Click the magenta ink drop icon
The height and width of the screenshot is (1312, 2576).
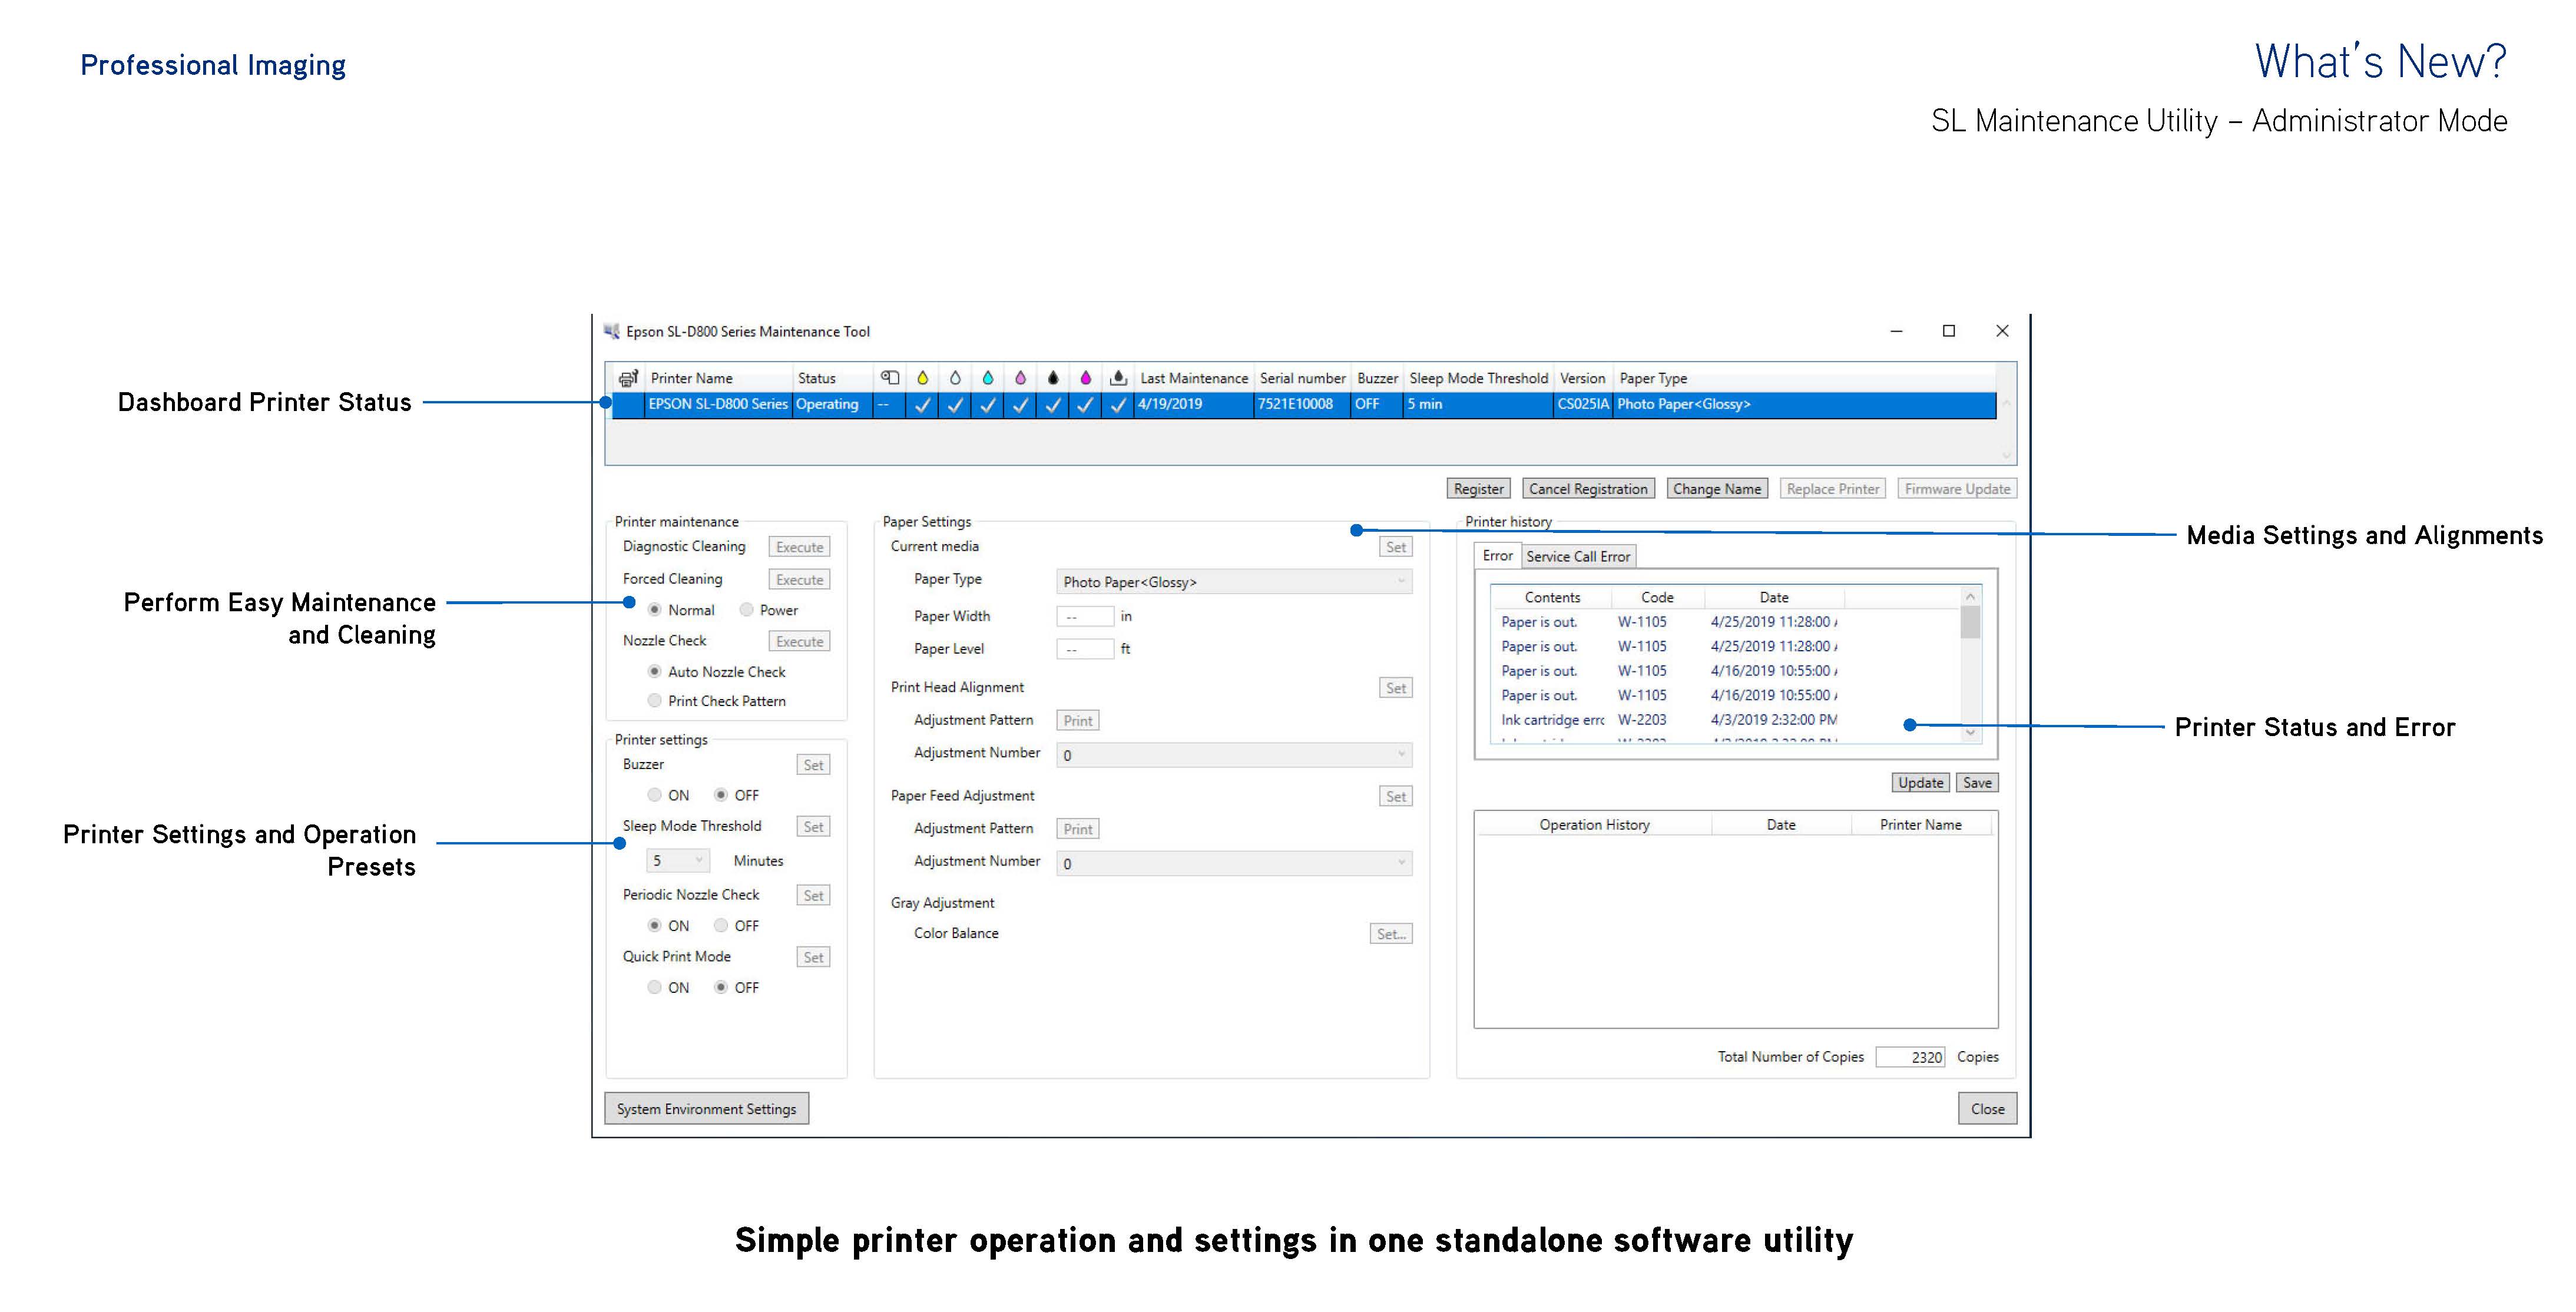coord(1085,378)
